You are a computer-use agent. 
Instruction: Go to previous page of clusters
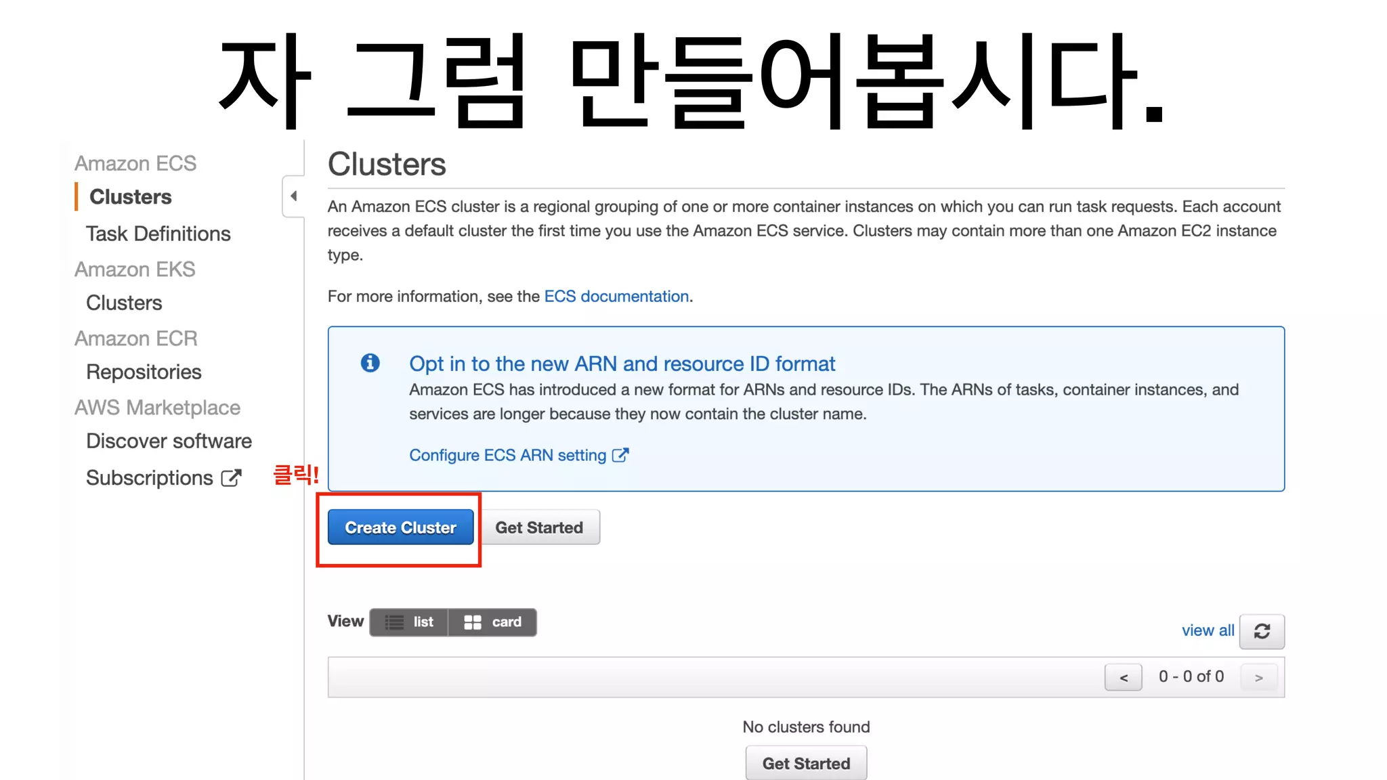[x=1123, y=677]
